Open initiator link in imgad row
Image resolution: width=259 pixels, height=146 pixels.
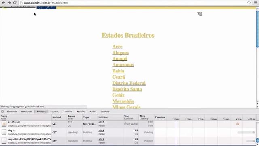point(102,140)
